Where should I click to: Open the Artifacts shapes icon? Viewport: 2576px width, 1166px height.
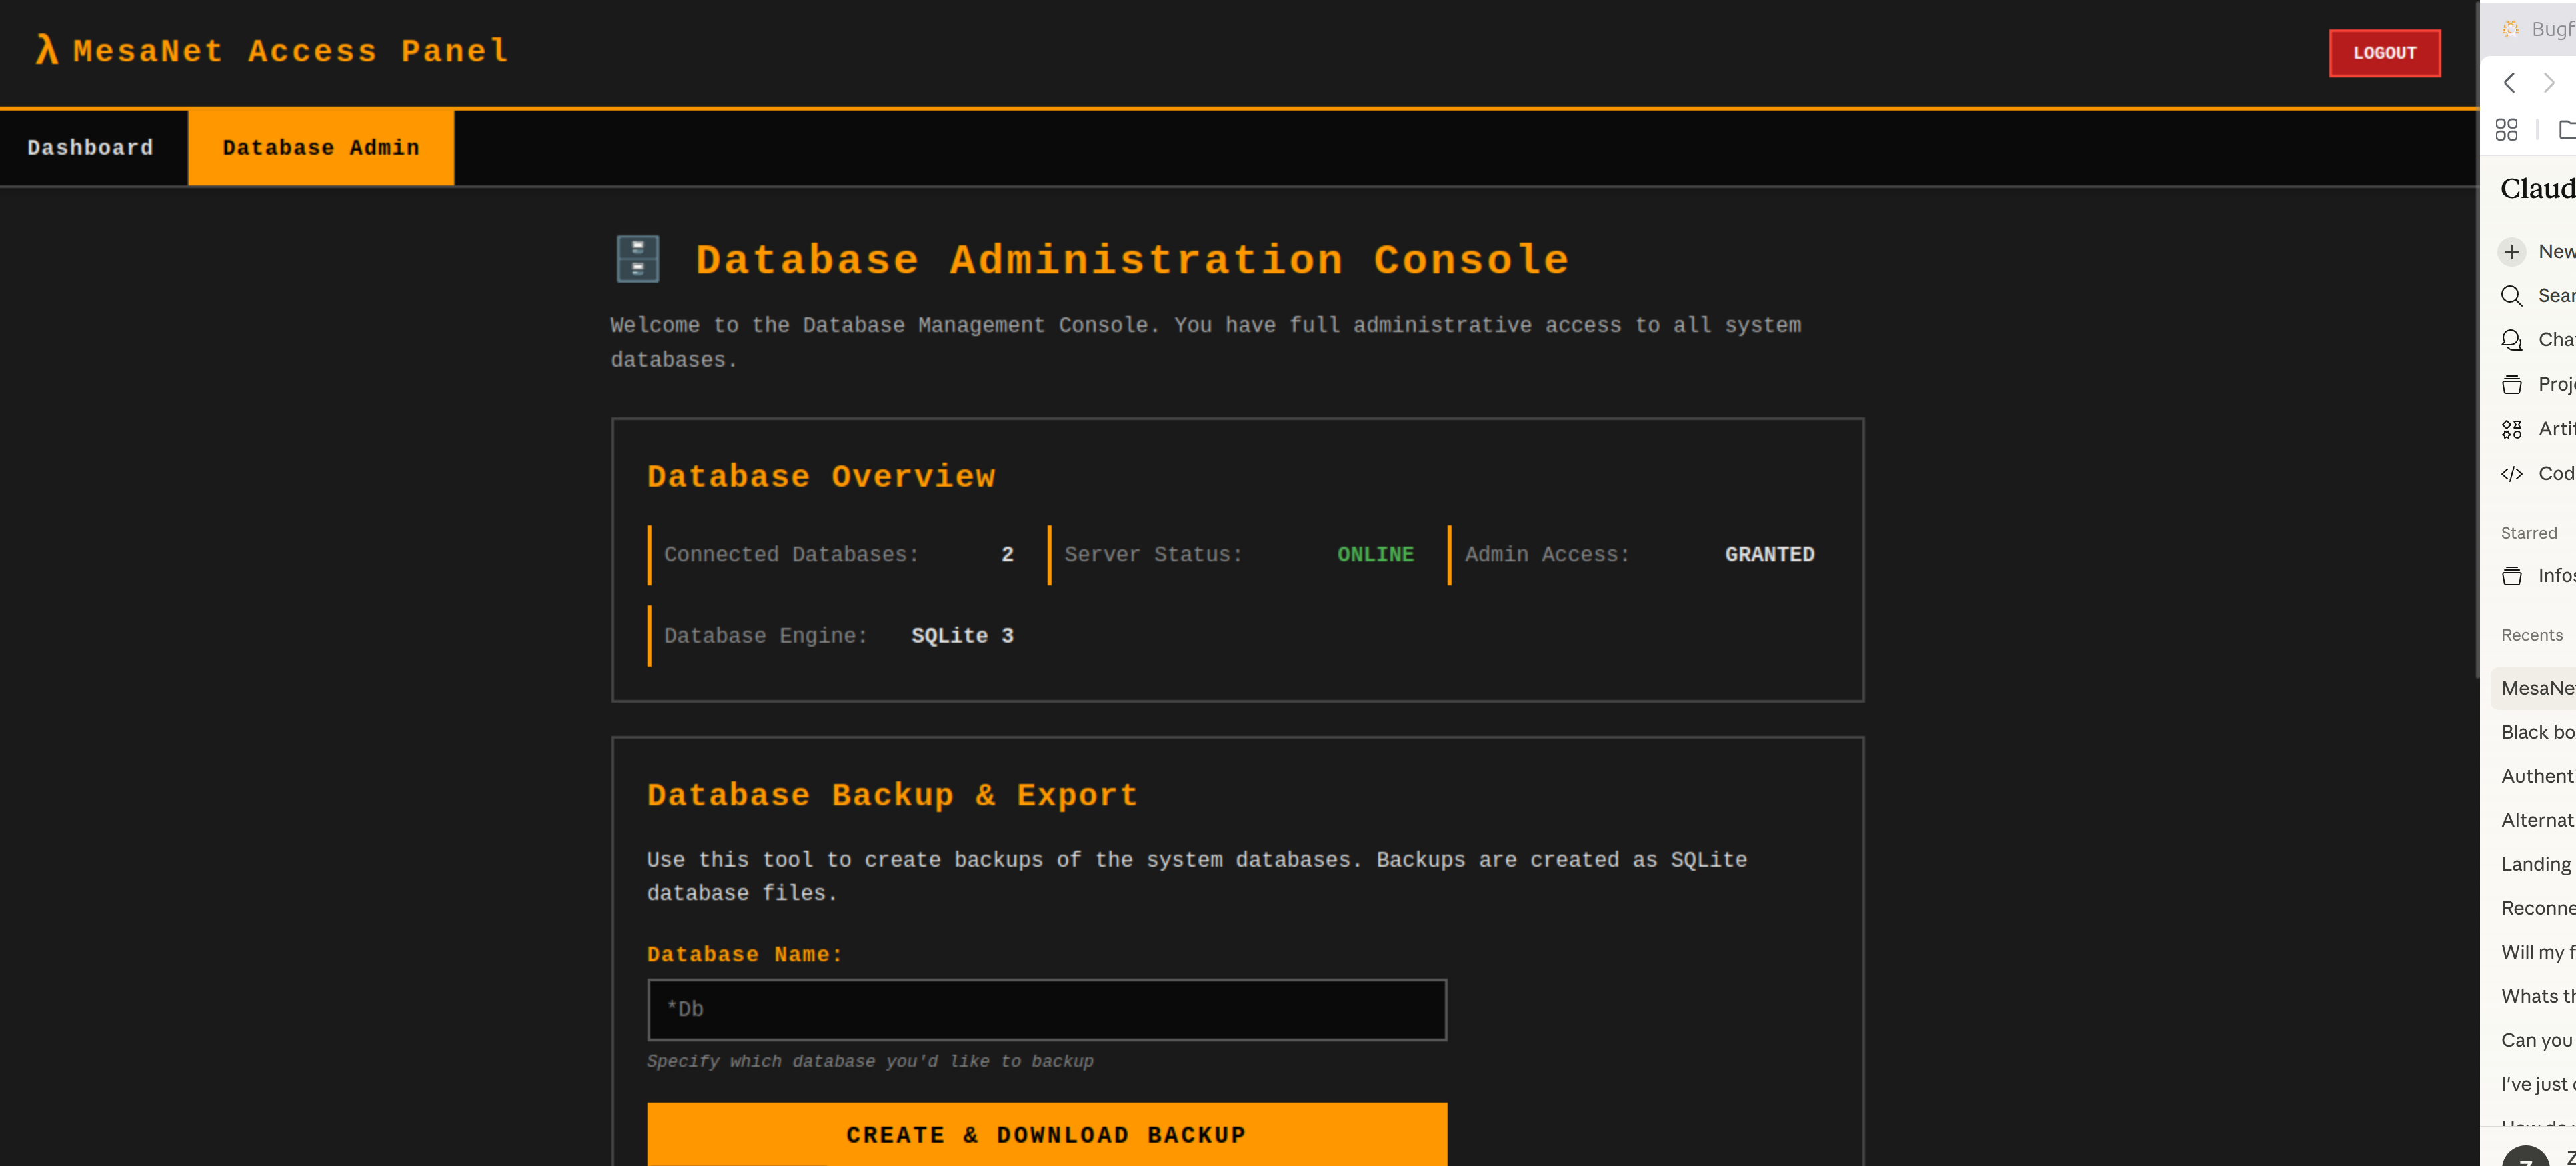coord(2511,429)
